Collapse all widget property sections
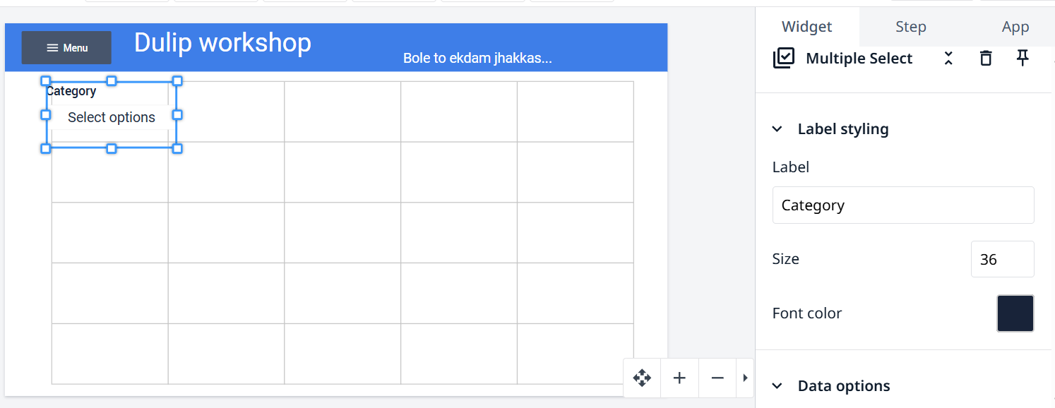Image resolution: width=1055 pixels, height=408 pixels. pos(948,59)
